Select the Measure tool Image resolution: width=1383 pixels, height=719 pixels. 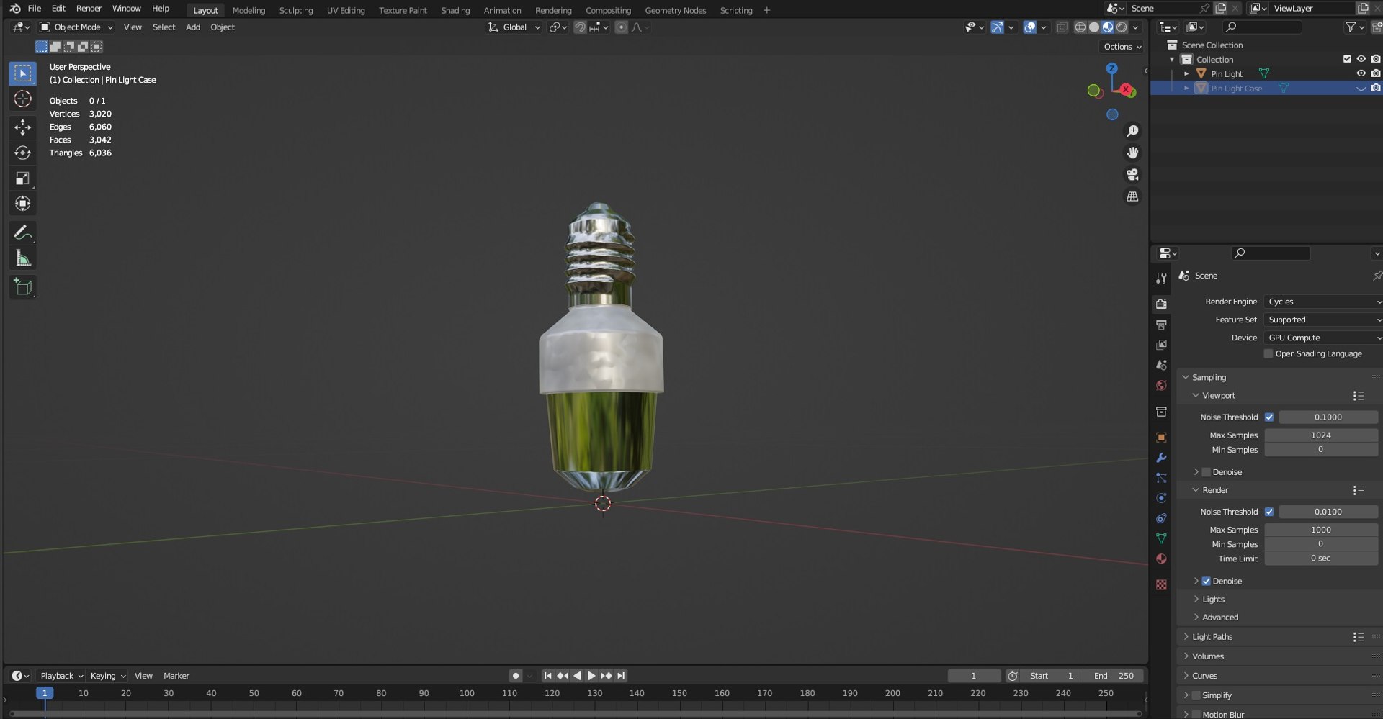(22, 258)
